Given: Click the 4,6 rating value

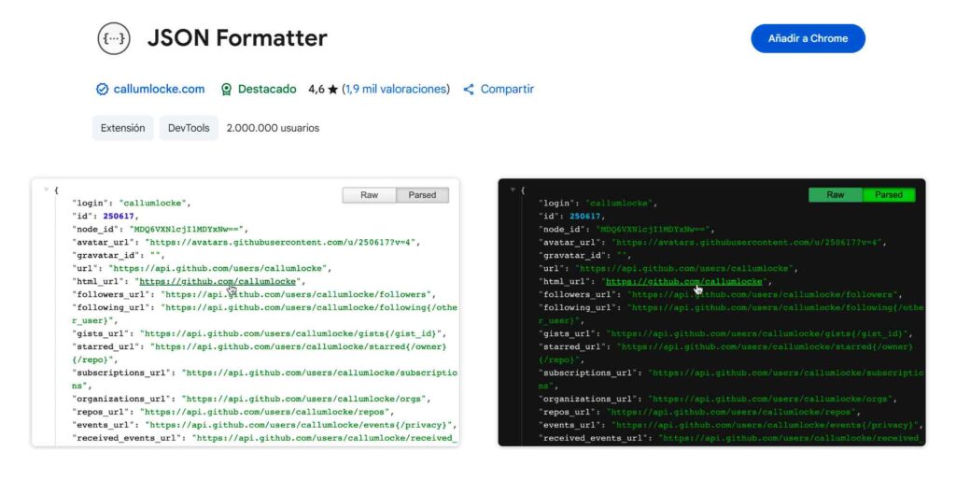Looking at the screenshot, I should pos(316,90).
